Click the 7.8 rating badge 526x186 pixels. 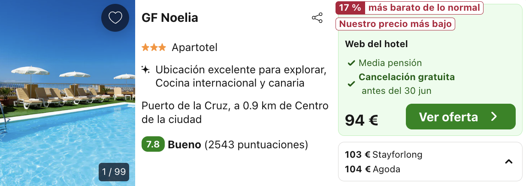153,144
